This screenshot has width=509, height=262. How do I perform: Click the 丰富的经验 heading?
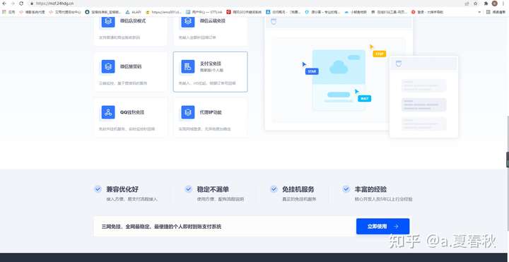[370, 189]
